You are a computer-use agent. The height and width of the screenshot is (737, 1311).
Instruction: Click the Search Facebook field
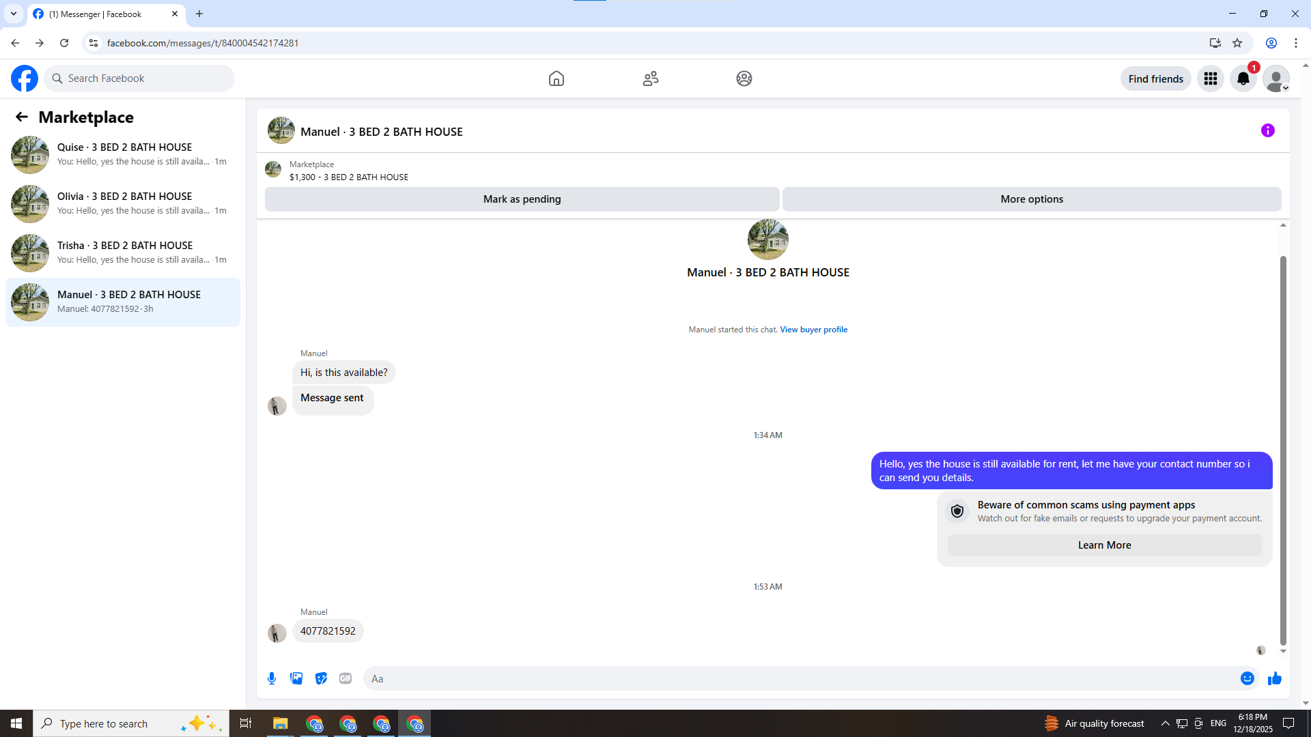pos(139,78)
